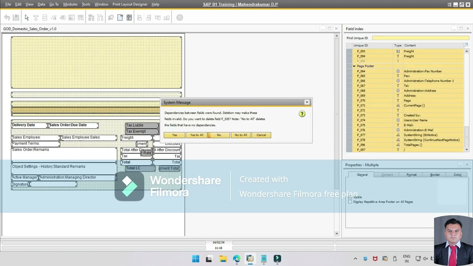Switch to the Border tab in Properties

click(435, 175)
